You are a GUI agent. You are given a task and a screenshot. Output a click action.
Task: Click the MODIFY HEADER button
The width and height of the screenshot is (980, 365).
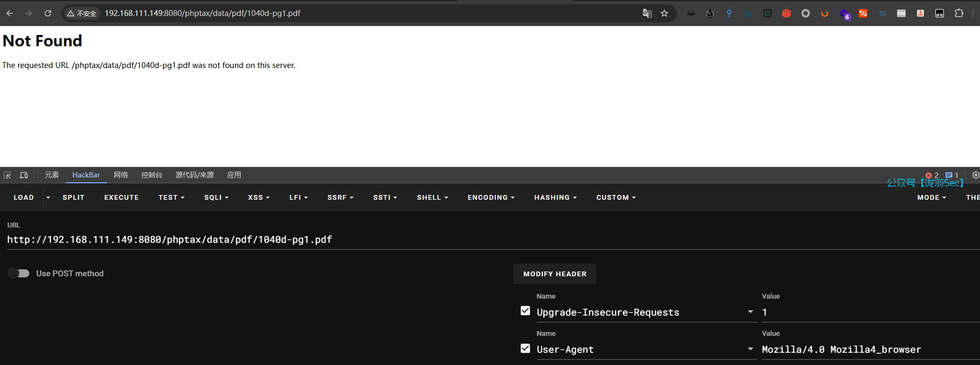[555, 274]
